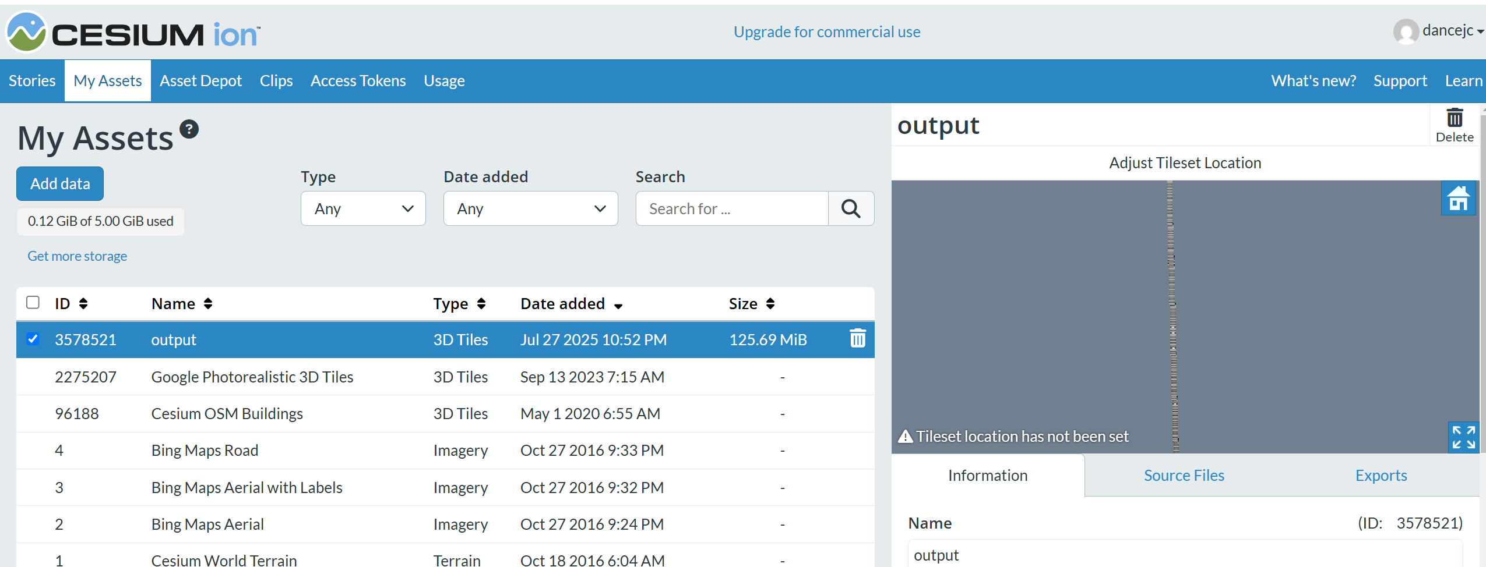Click the dancejc user avatar
The image size is (1486, 567).
tap(1406, 31)
